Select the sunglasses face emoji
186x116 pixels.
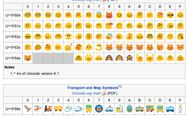[170, 15]
